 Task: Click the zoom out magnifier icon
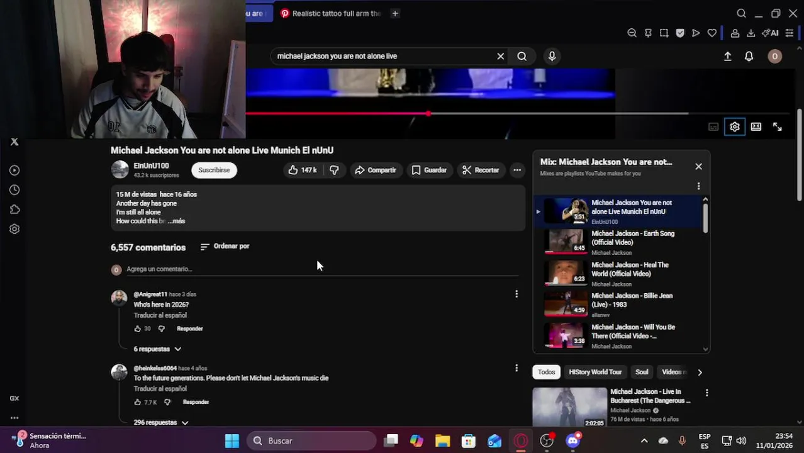[x=632, y=33]
